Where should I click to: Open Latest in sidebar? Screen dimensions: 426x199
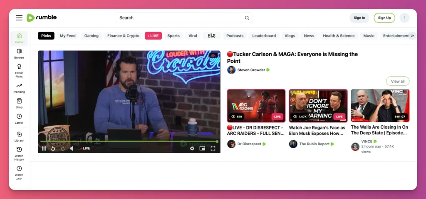[x=19, y=119]
